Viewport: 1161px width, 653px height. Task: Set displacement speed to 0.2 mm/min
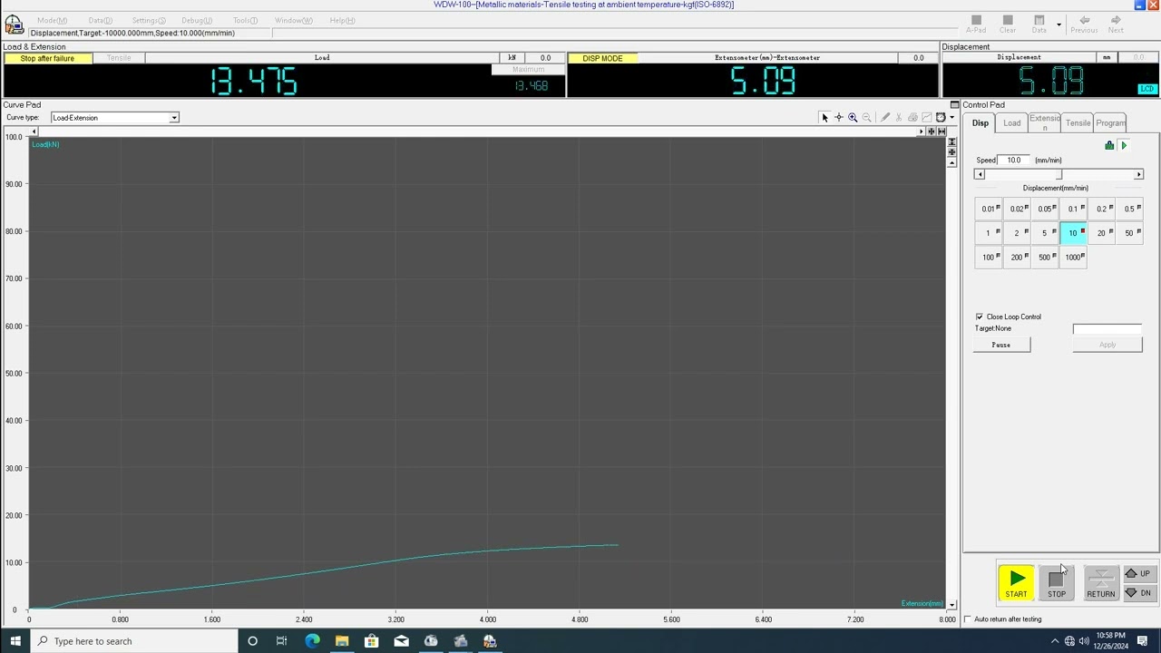[1101, 209]
